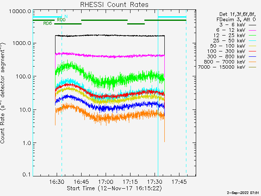Select the 12 - 25 keV legend entry
This screenshot has height=196, width=261.
coord(229,36)
